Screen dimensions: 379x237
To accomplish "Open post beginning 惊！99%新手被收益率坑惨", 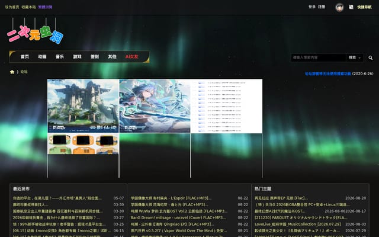I will (x=59, y=224).
